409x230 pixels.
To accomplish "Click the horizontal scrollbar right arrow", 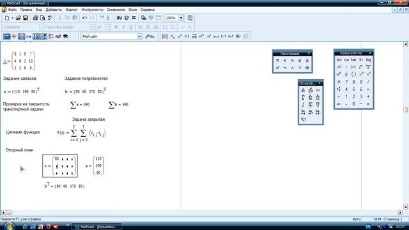I will tap(401, 213).
